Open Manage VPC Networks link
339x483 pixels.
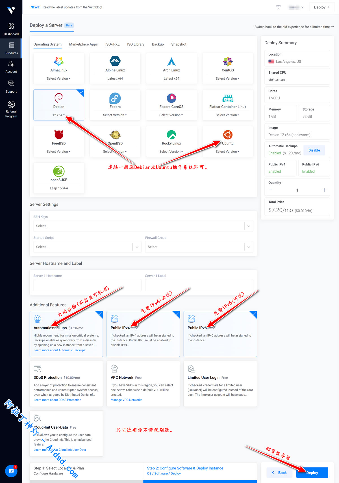click(x=127, y=400)
